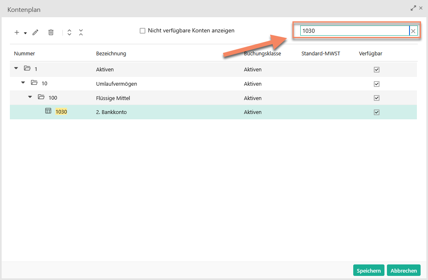This screenshot has width=428, height=280.
Task: Close the Kontenplan dialog
Action: (421, 8)
